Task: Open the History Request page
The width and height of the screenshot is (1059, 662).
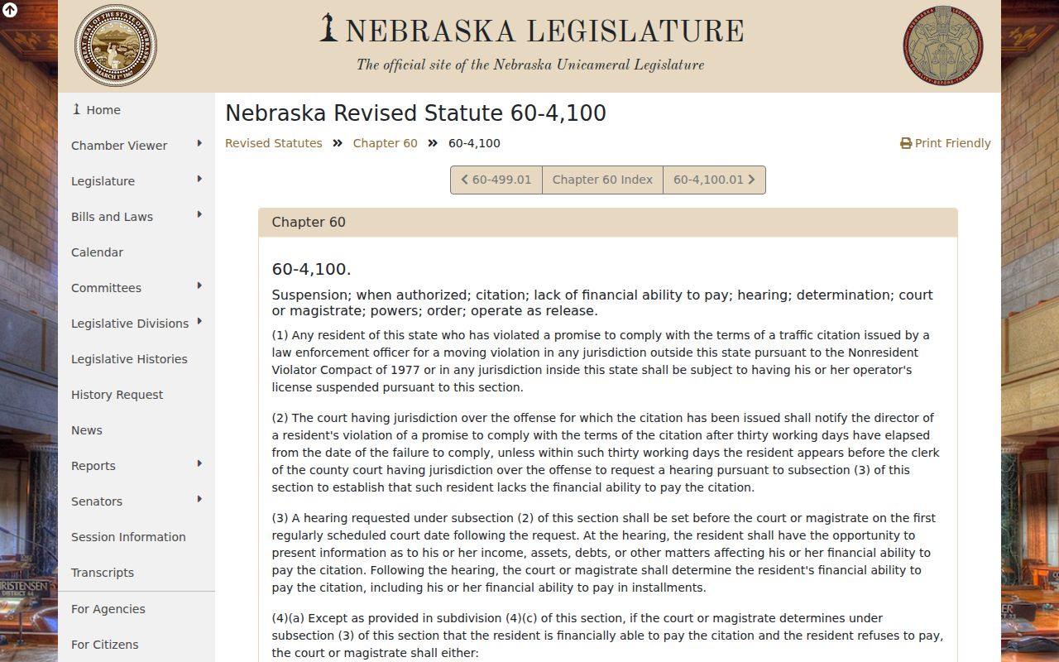Action: (x=137, y=395)
